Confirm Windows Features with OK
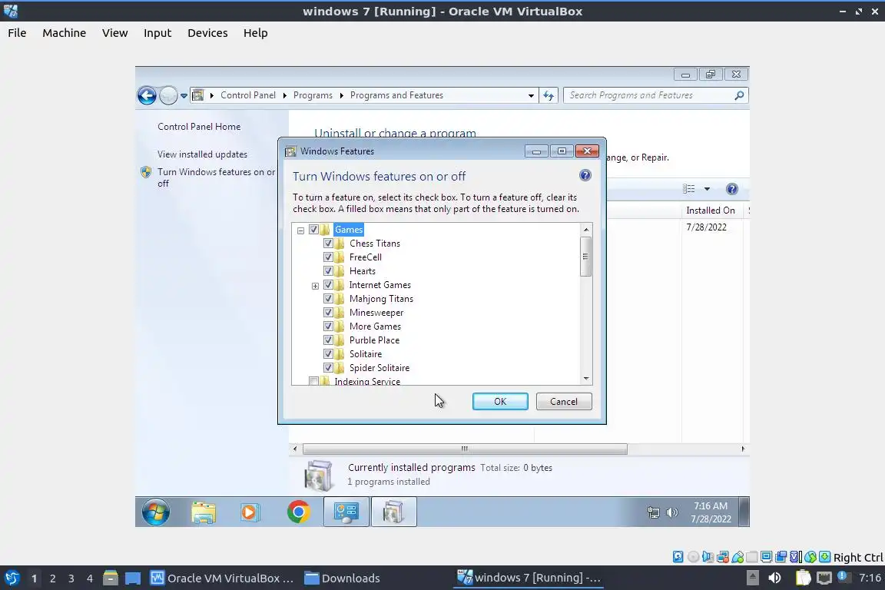The width and height of the screenshot is (885, 590). pos(500,402)
